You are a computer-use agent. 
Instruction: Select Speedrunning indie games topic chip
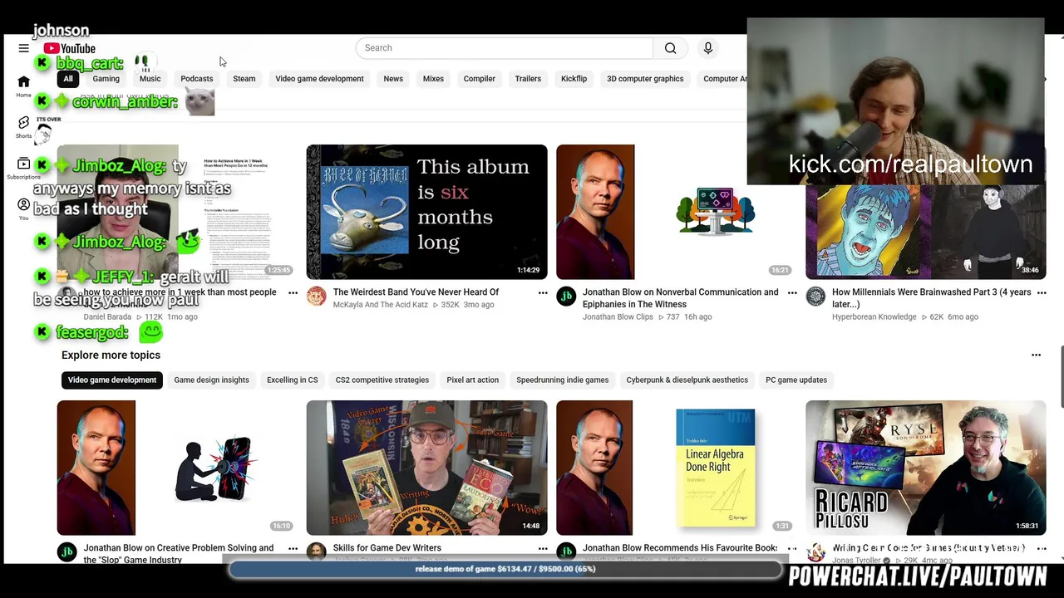pyautogui.click(x=563, y=380)
